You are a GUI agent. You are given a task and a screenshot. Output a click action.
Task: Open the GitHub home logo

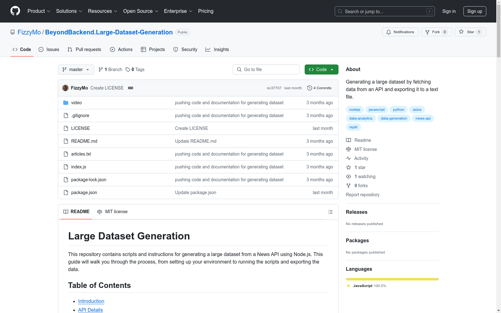tap(15, 11)
